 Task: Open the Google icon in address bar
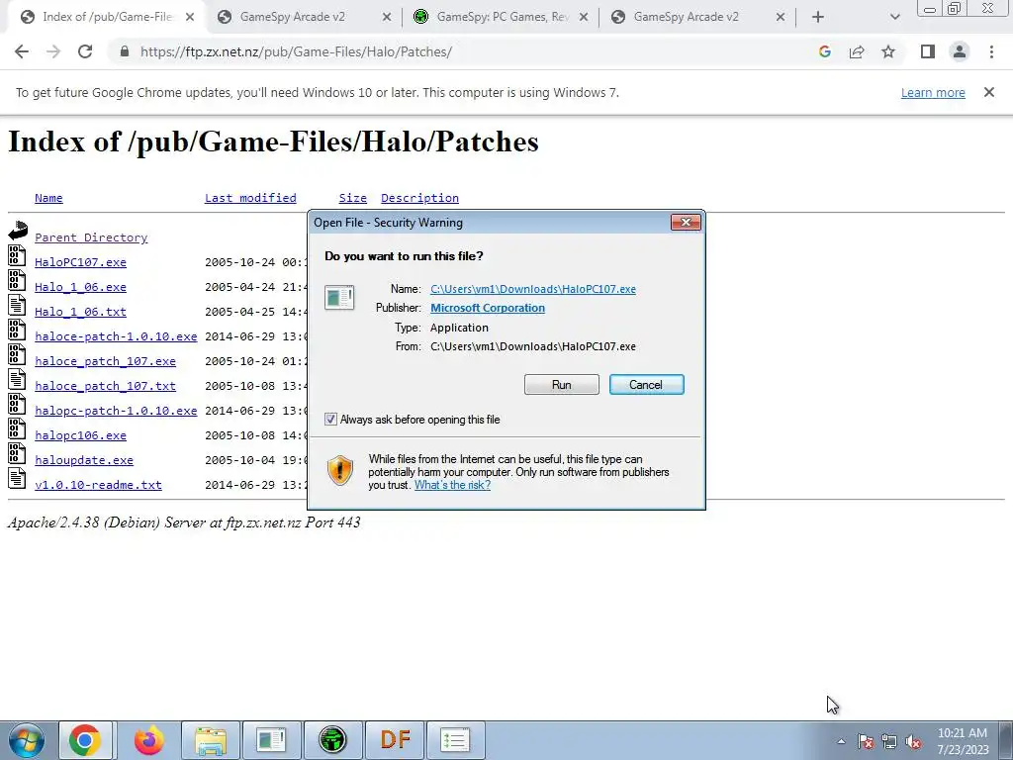point(824,51)
